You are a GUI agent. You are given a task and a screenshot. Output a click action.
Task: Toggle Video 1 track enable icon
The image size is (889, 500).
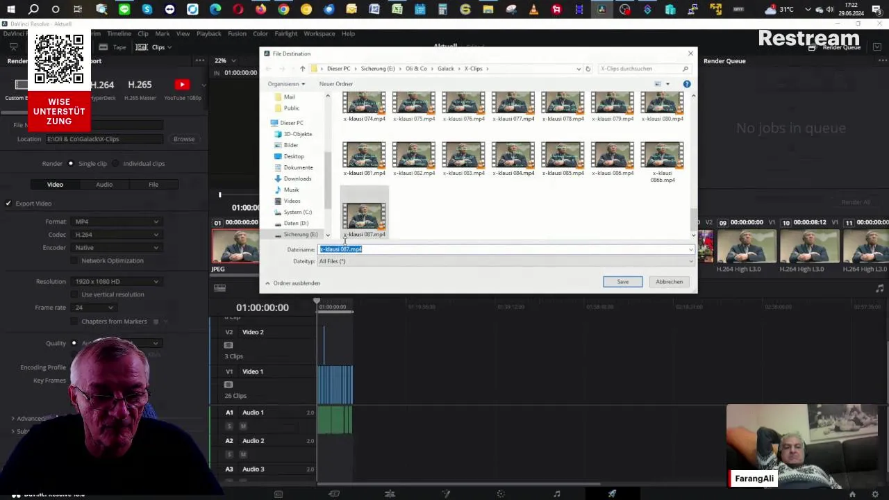(x=229, y=385)
